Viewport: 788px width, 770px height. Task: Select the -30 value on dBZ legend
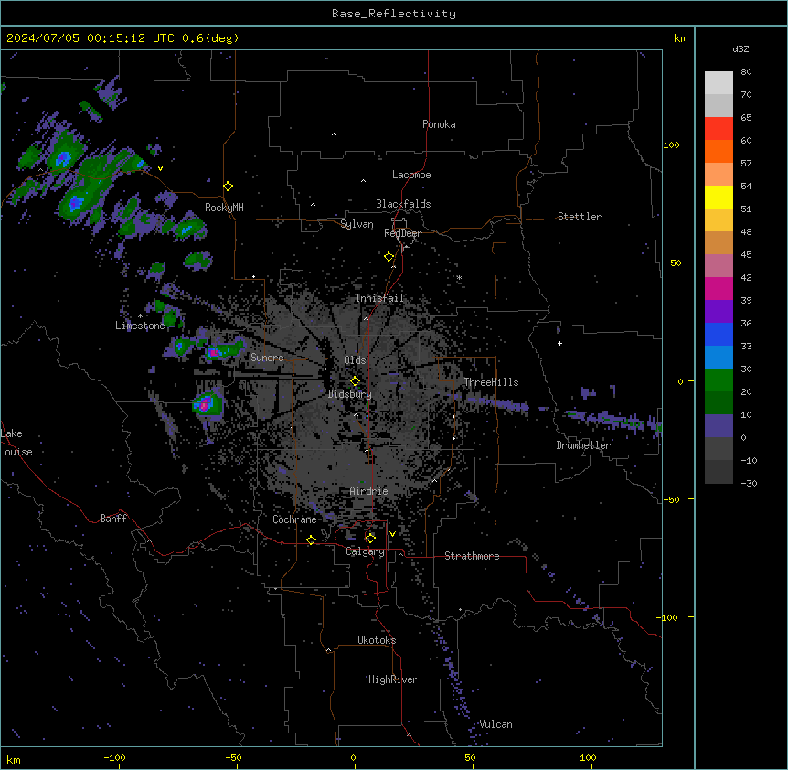coord(749,483)
